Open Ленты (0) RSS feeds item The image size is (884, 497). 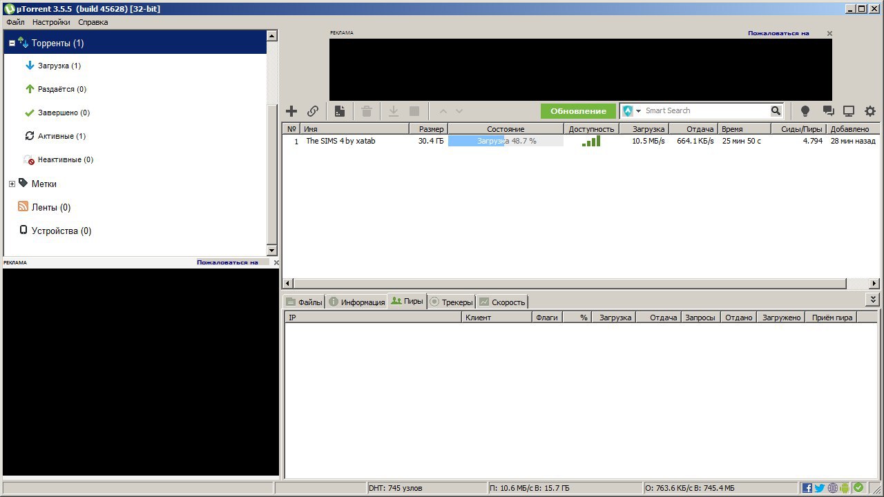tap(50, 208)
